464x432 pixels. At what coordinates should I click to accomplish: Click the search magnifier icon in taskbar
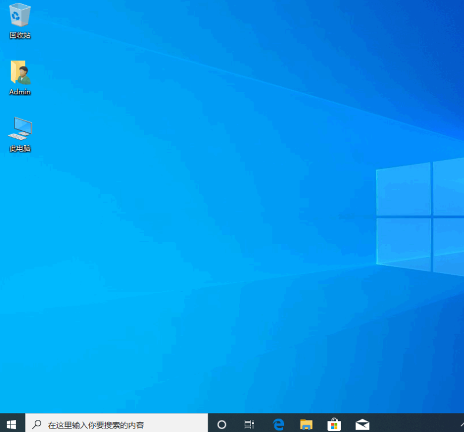pos(36,423)
